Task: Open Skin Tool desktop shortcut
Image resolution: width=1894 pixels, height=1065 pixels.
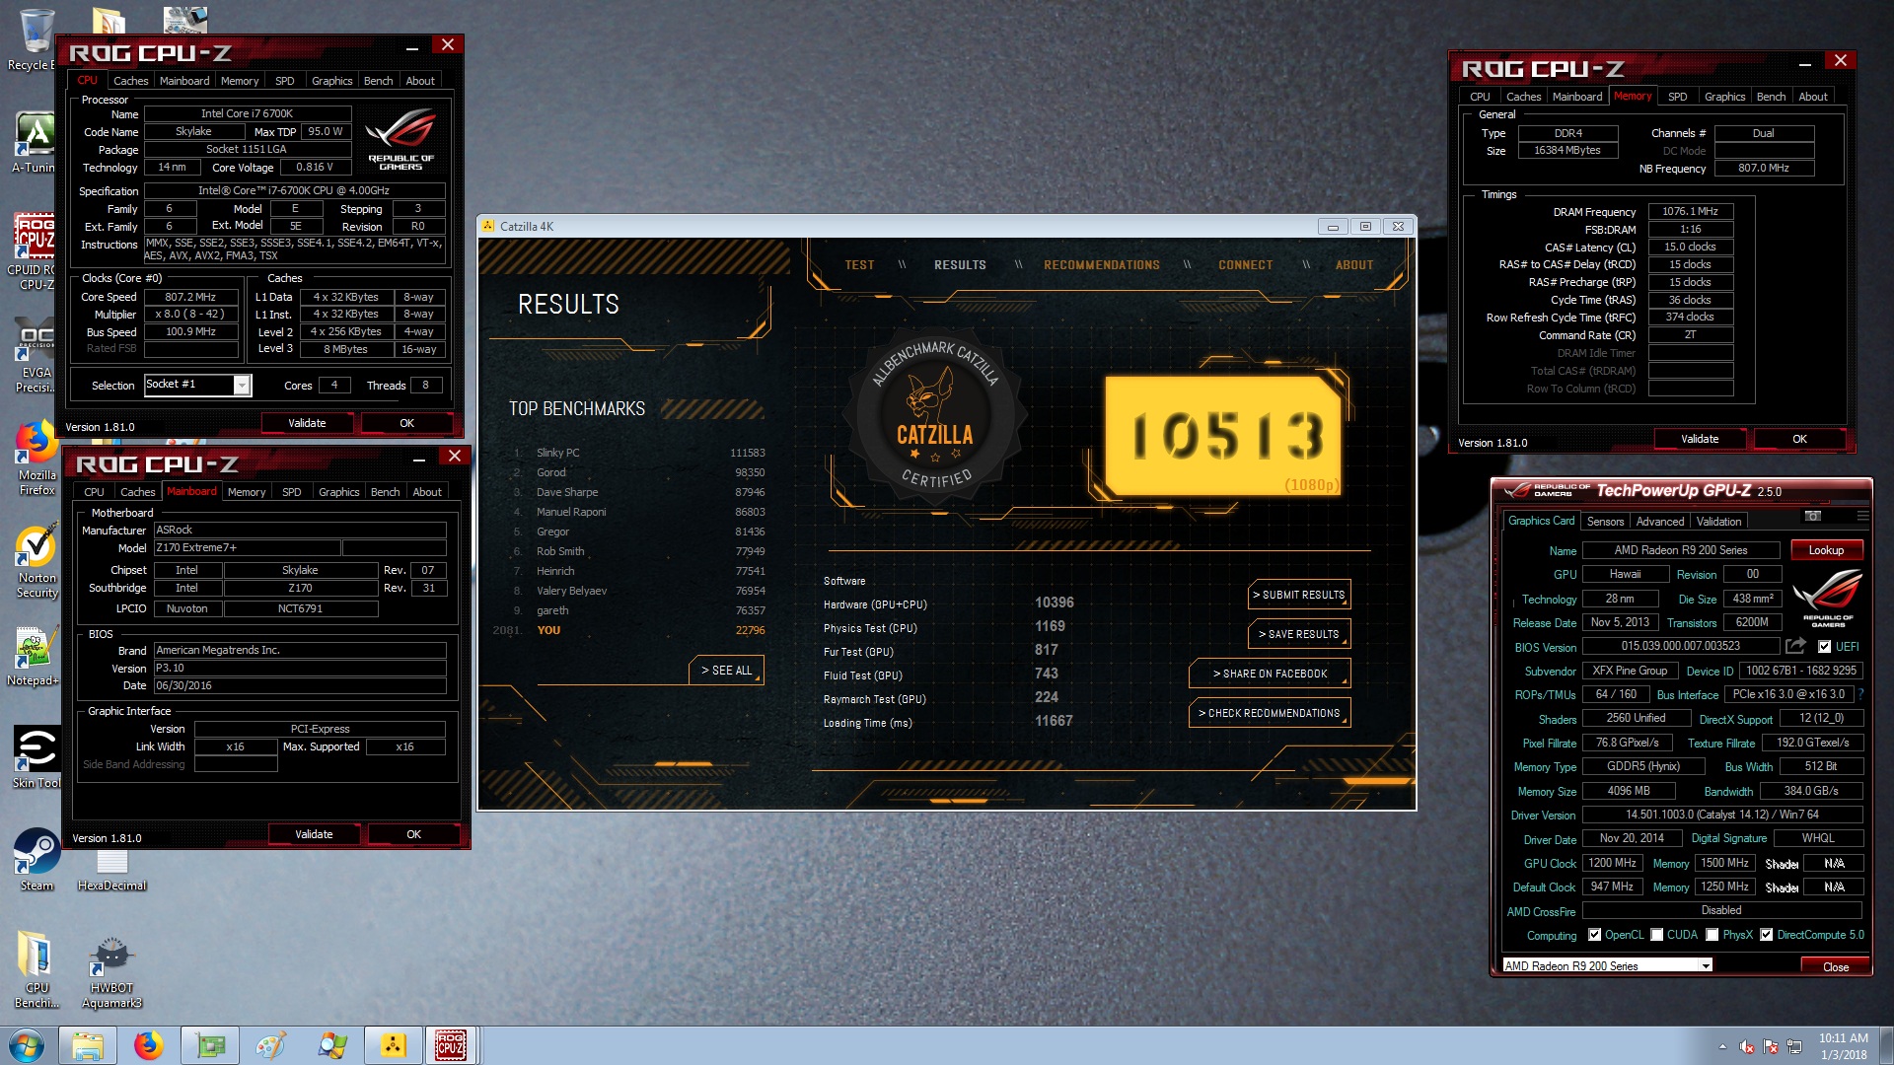Action: pos(36,757)
